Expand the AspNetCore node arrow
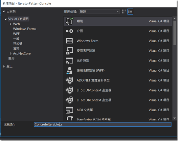This screenshot has height=141, width=178. tap(11, 53)
